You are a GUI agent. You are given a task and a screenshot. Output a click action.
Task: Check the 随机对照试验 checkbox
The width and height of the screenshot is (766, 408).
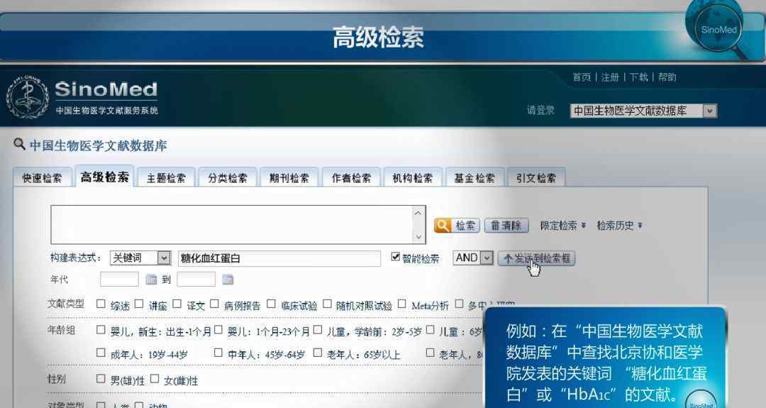click(x=327, y=304)
